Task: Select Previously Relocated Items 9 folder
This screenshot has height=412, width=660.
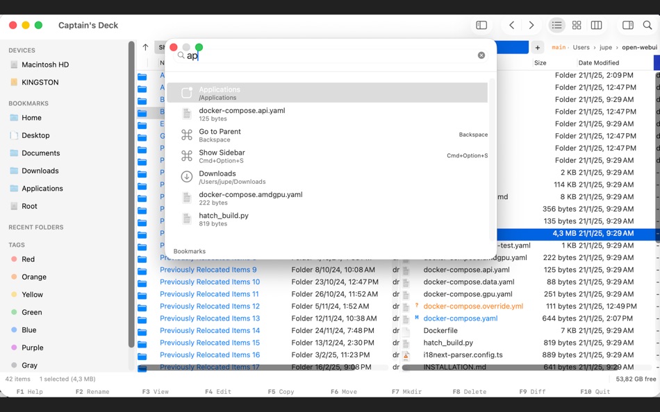Action: coord(208,270)
